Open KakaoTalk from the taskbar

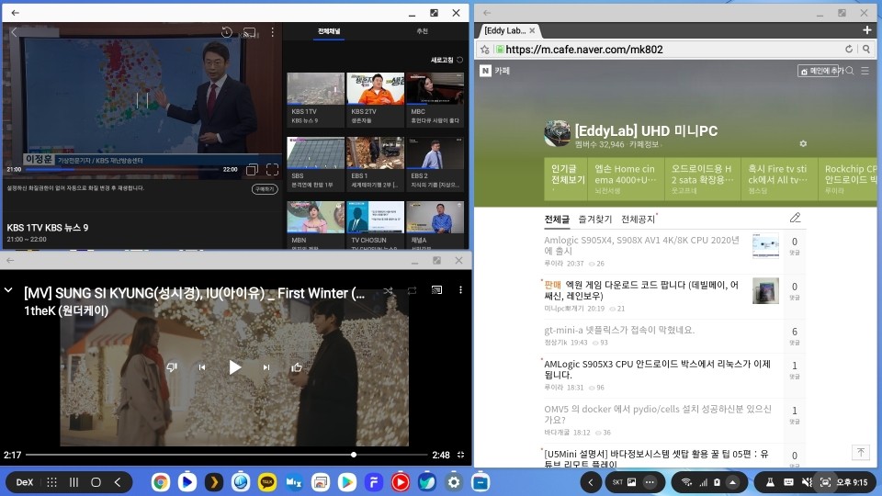tap(267, 482)
